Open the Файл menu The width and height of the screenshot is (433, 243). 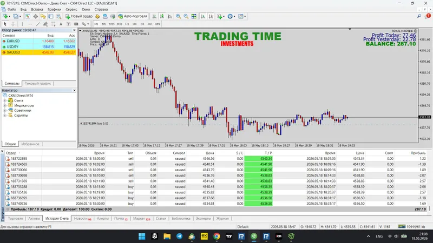(x=11, y=9)
